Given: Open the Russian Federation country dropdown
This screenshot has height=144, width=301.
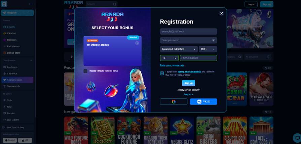Looking at the screenshot, I should tap(179, 49).
